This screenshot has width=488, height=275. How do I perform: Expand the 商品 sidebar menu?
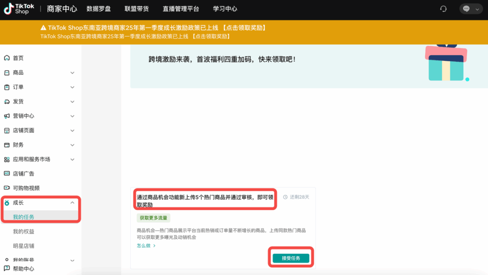[x=73, y=72]
